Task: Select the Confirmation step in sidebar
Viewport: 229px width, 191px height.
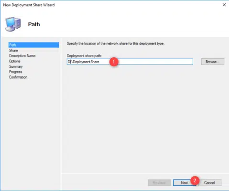Action: click(18, 77)
